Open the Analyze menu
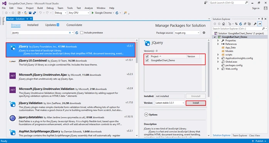269x143 pixels. pyautogui.click(x=89, y=8)
